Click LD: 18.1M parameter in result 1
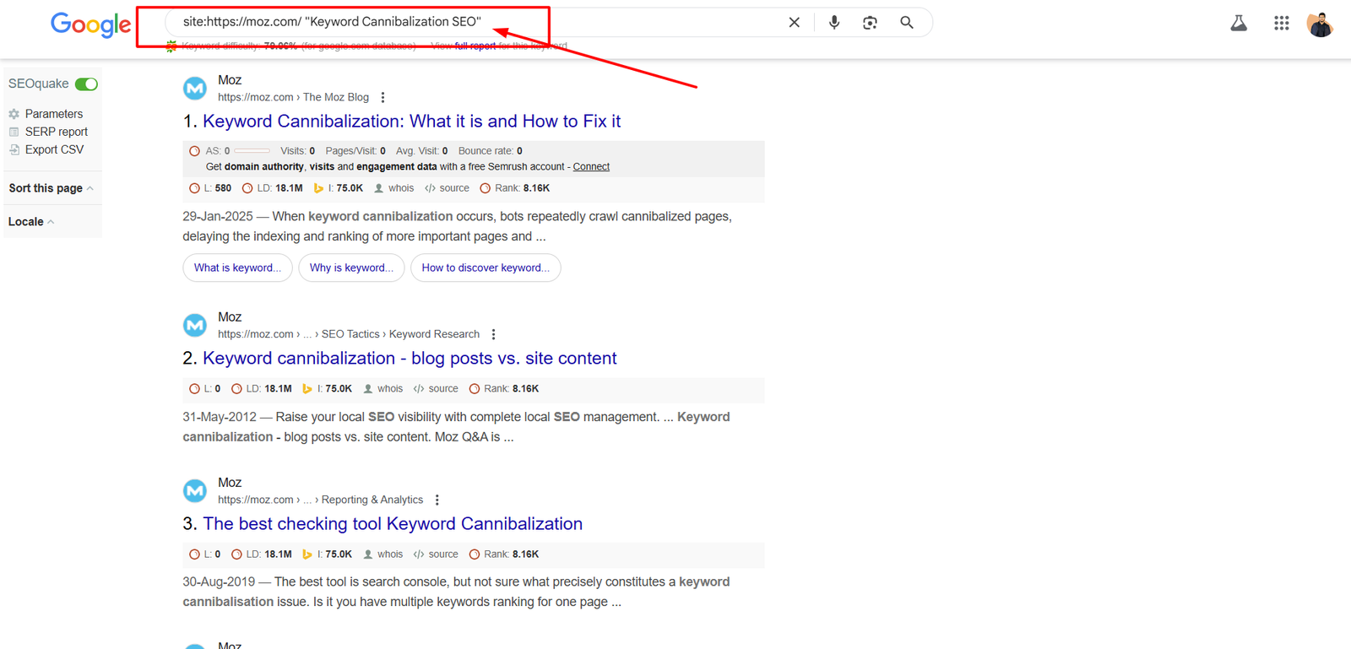1351x649 pixels. 272,188
